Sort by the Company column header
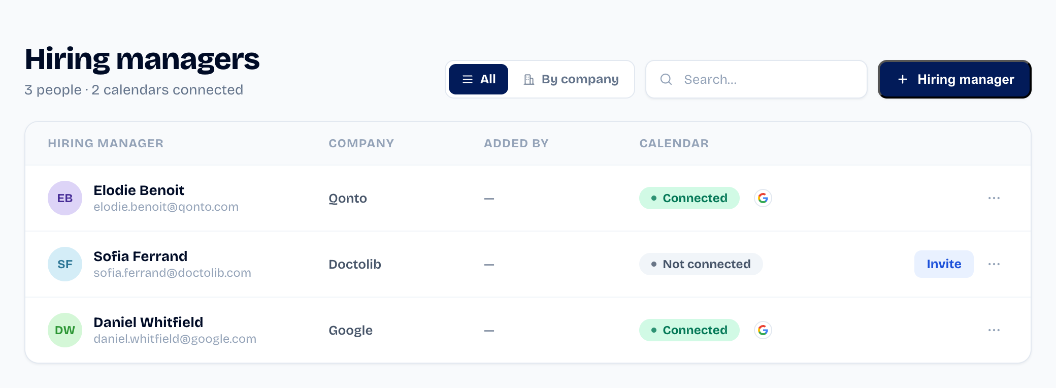This screenshot has height=388, width=1056. (361, 143)
